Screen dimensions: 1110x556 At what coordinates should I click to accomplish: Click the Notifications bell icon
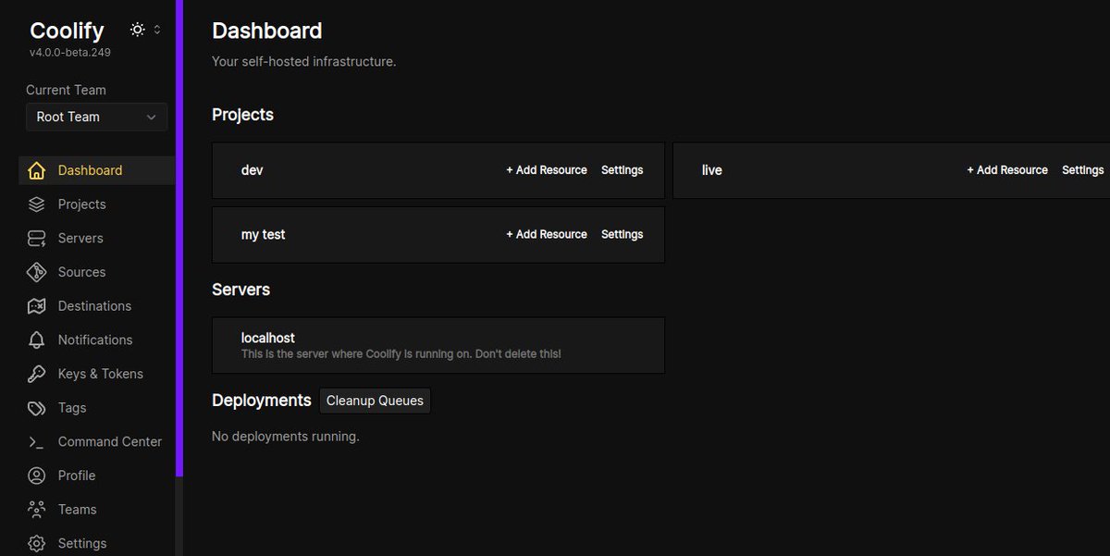coord(36,340)
